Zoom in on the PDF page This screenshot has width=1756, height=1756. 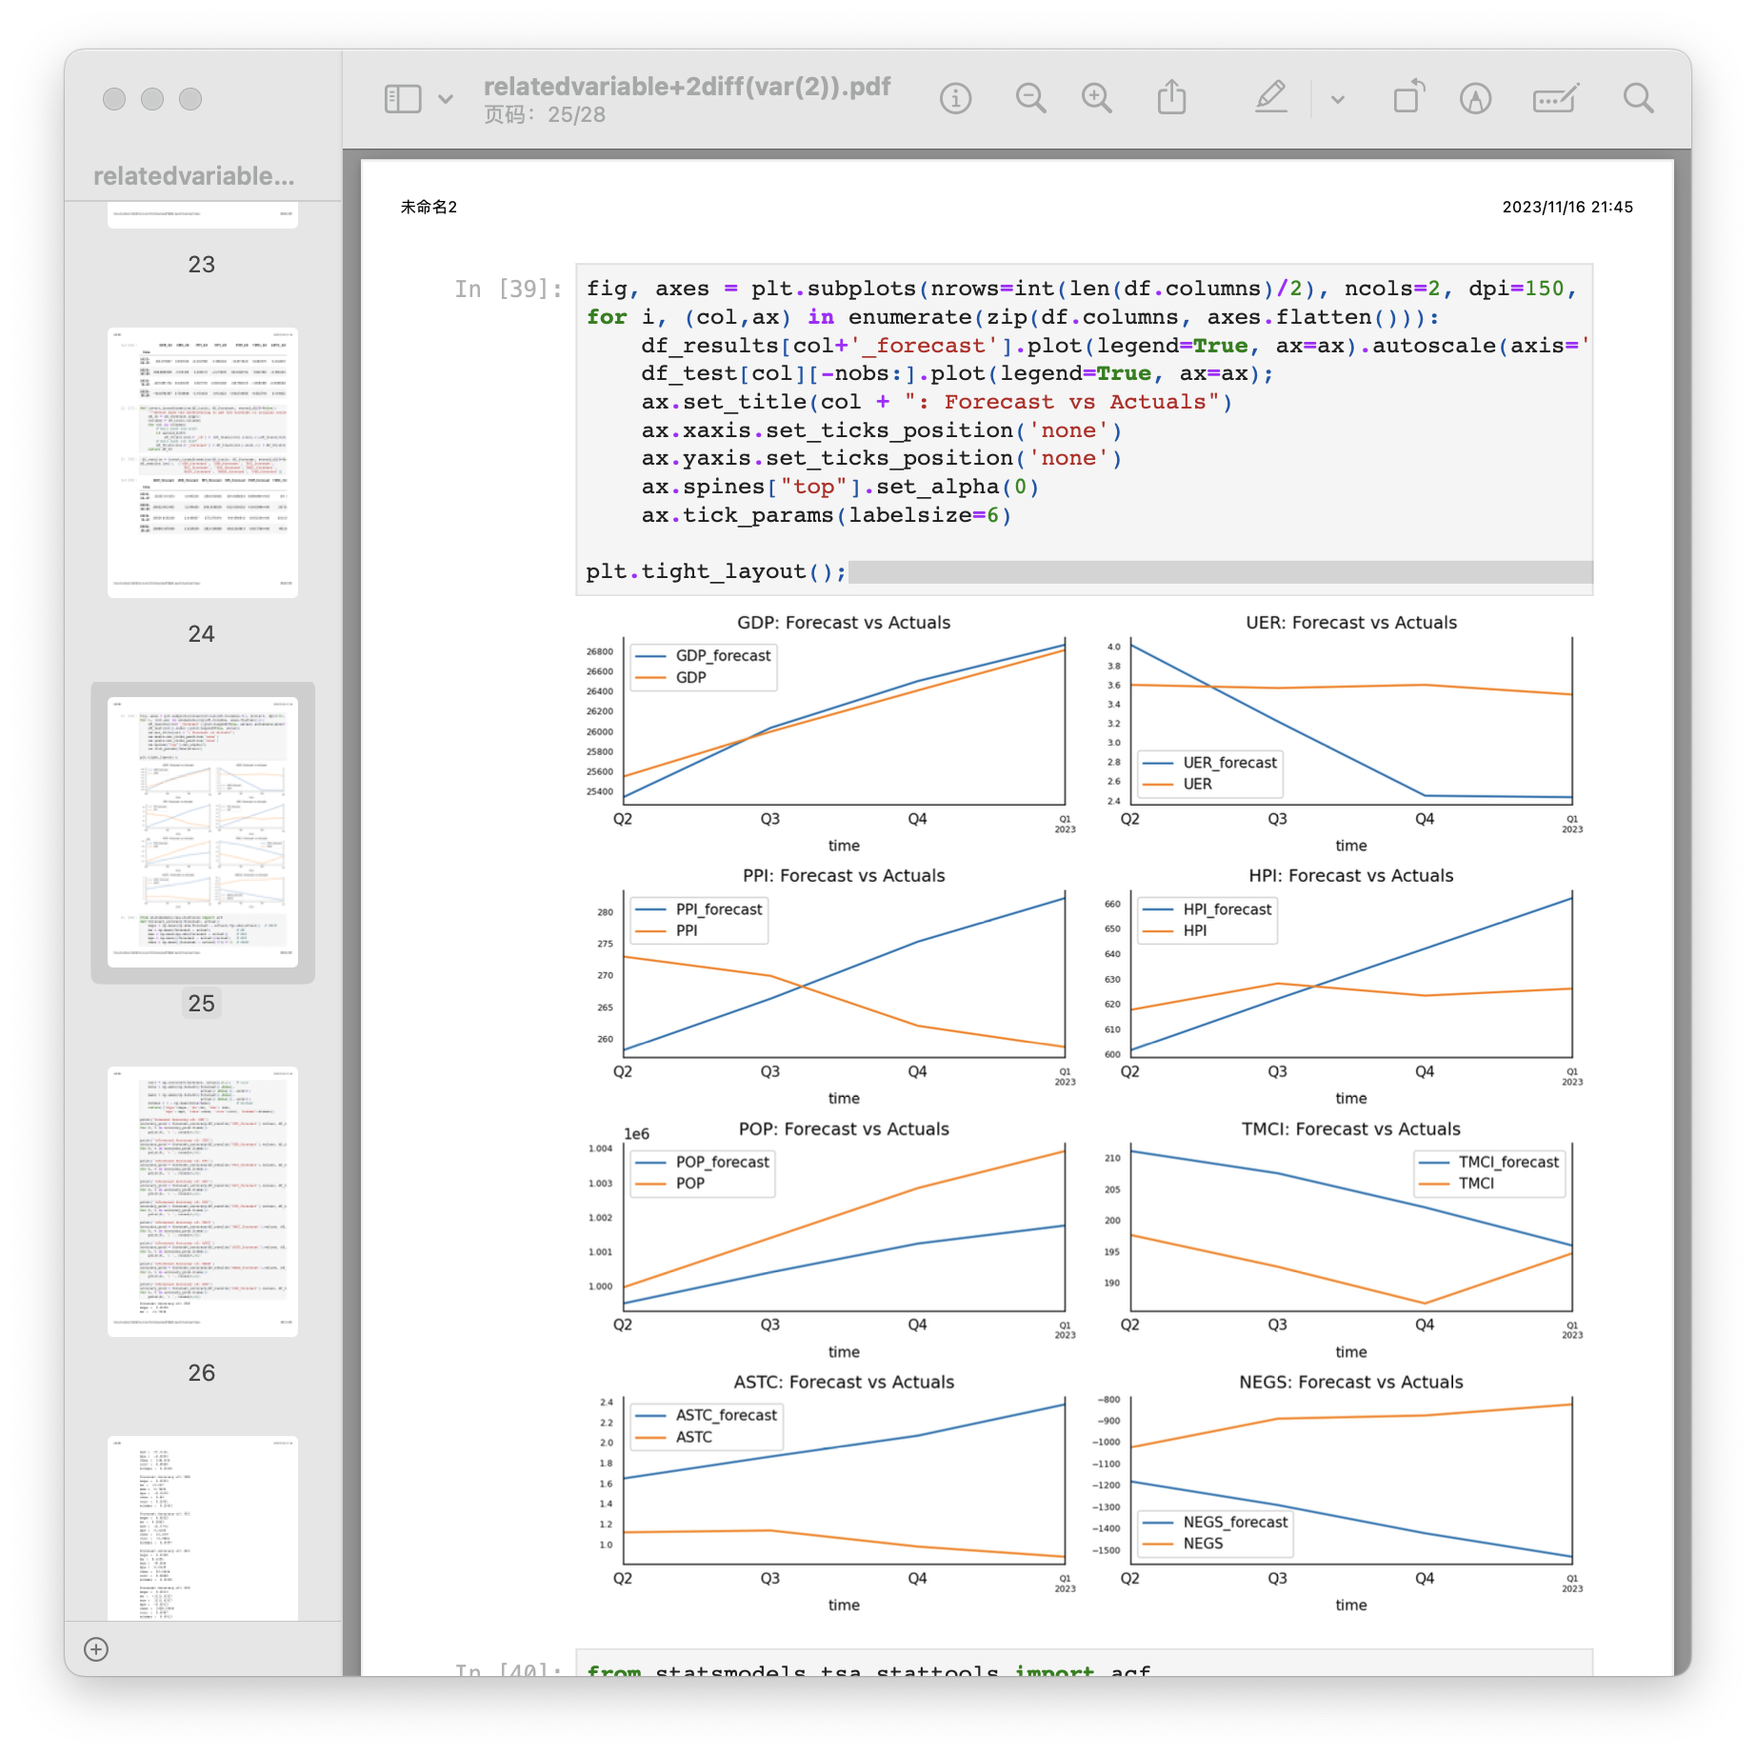(x=1097, y=99)
